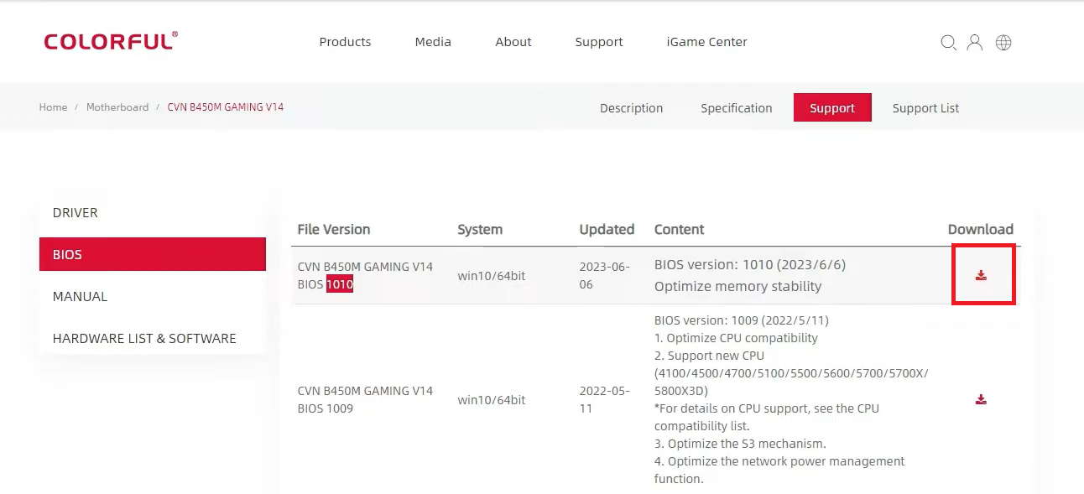The image size is (1084, 494).
Task: Select the red Support tab
Action: coord(832,108)
